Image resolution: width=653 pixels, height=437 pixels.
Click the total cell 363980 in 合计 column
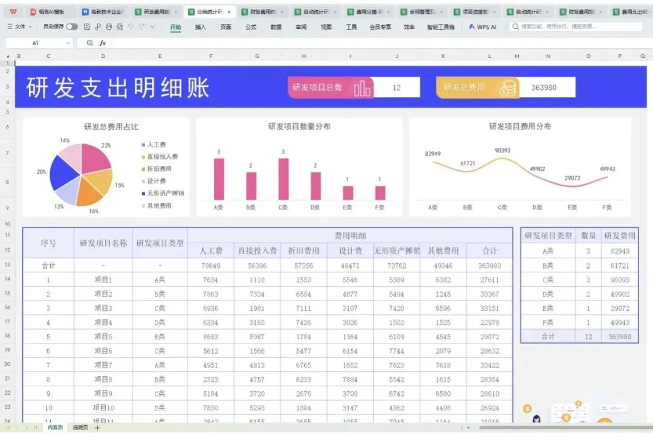click(x=490, y=265)
